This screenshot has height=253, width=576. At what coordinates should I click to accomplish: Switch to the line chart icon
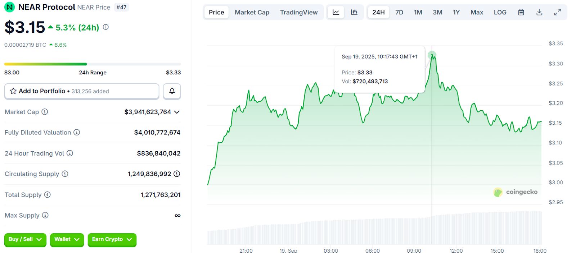click(x=336, y=12)
